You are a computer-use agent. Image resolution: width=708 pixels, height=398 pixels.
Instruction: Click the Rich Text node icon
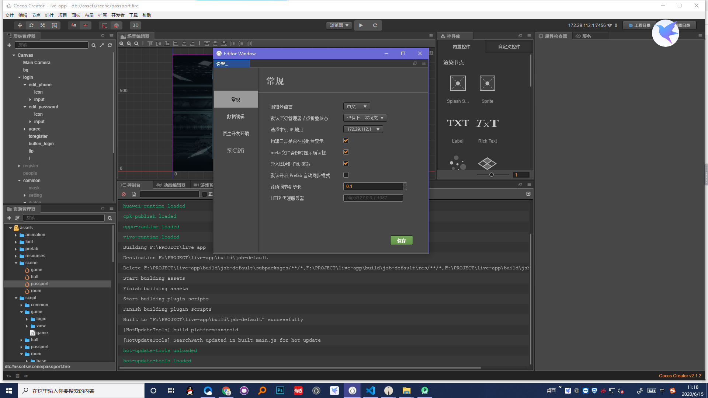point(487,123)
